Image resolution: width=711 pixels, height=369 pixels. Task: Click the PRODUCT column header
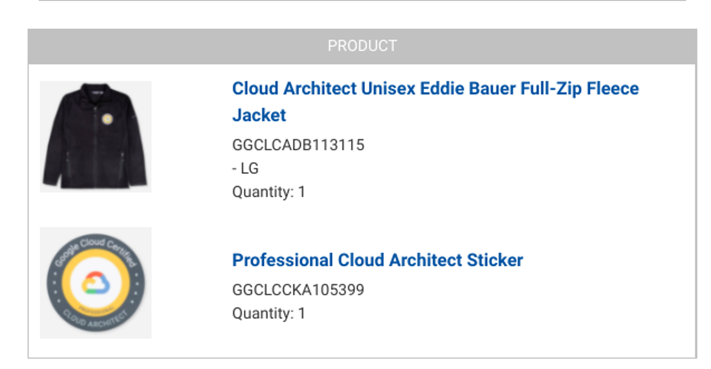click(362, 46)
